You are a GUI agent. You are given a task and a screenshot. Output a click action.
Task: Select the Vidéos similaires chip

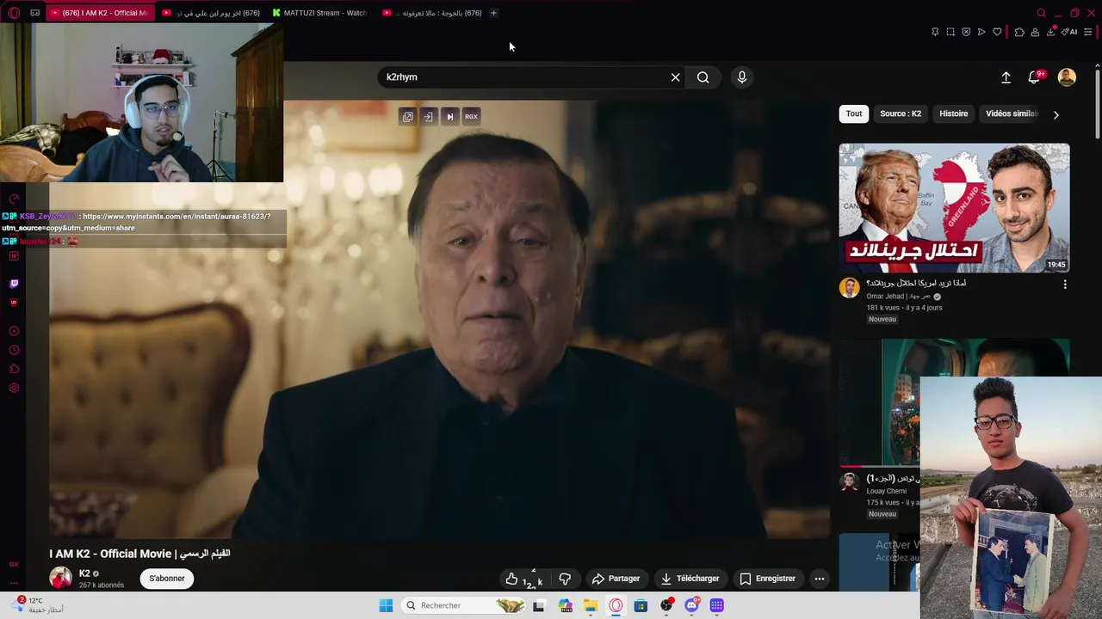1012,113
